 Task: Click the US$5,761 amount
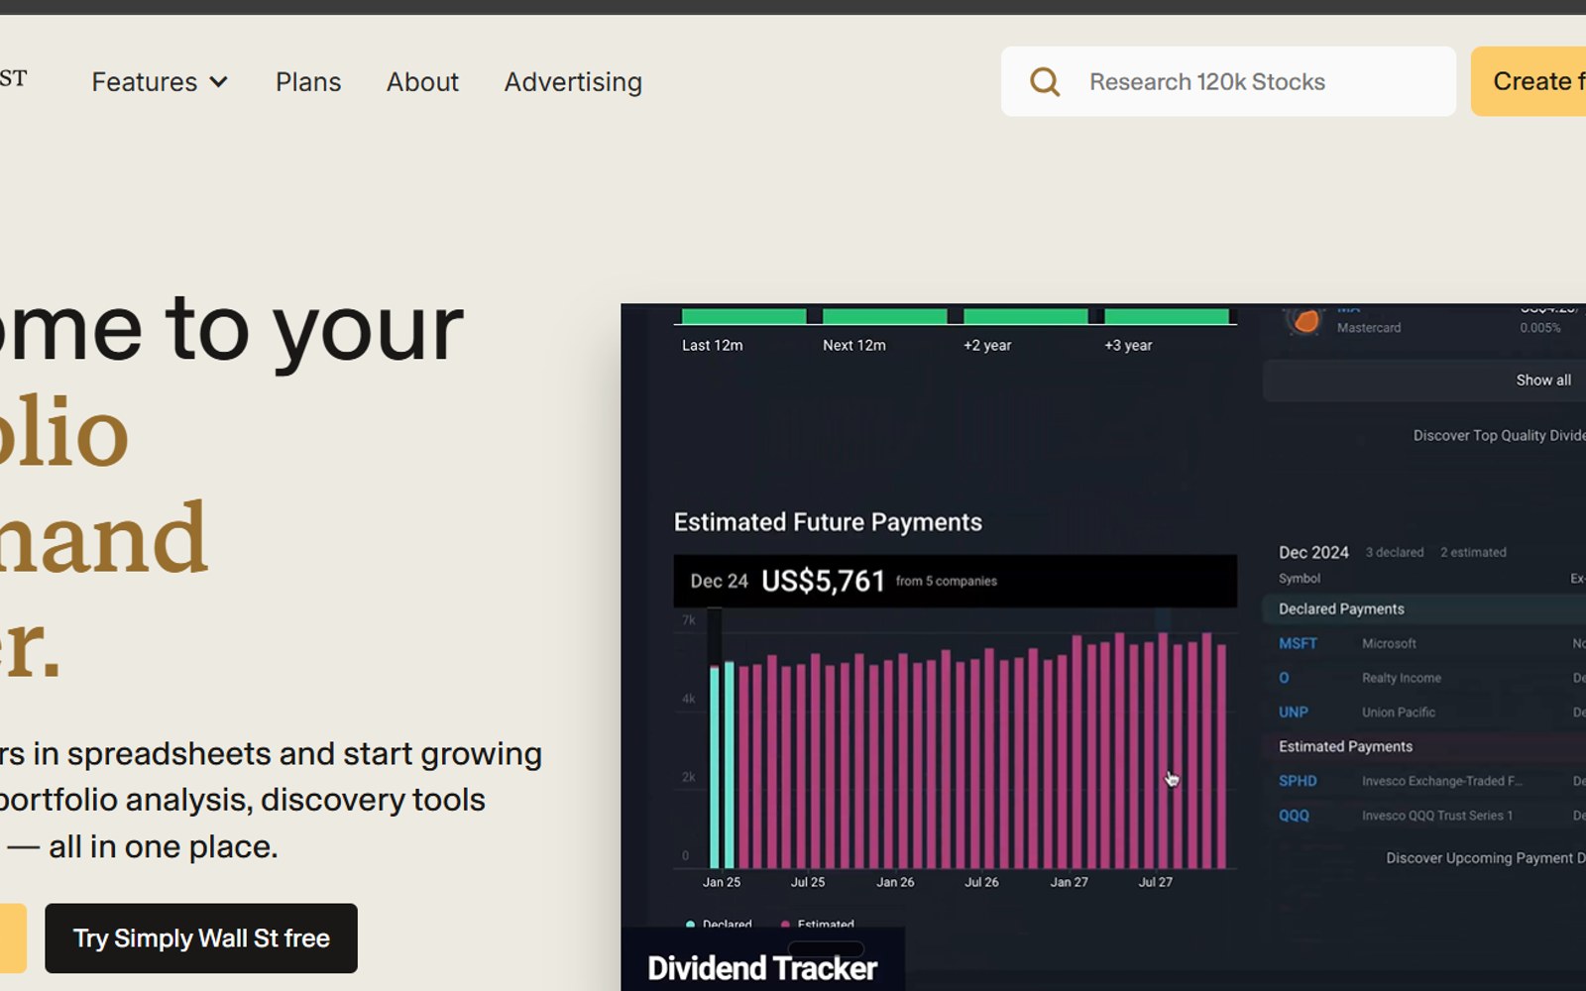(823, 581)
